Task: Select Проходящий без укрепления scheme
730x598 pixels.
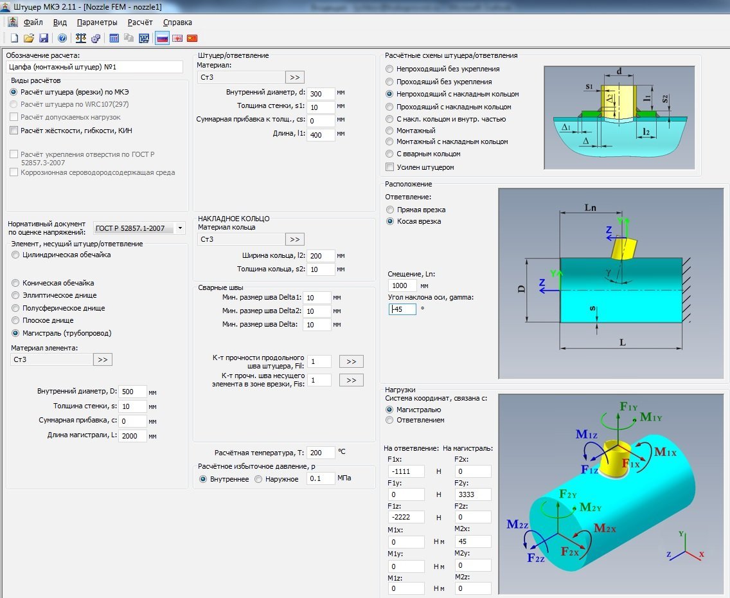Action: (x=439, y=82)
